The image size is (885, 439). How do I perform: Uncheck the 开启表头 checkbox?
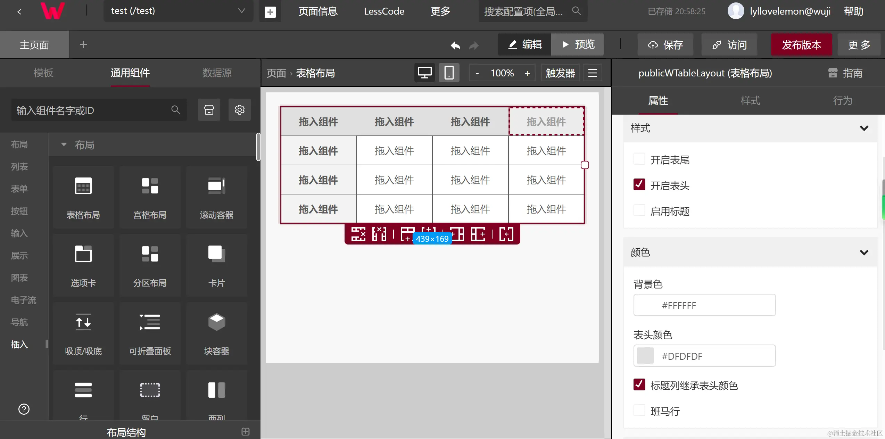639,185
